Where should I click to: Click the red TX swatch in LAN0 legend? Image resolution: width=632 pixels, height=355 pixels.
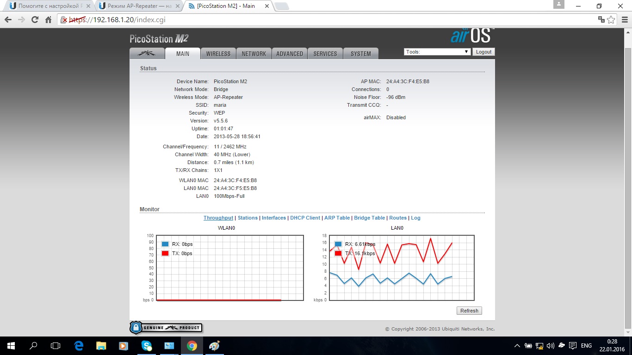(338, 253)
